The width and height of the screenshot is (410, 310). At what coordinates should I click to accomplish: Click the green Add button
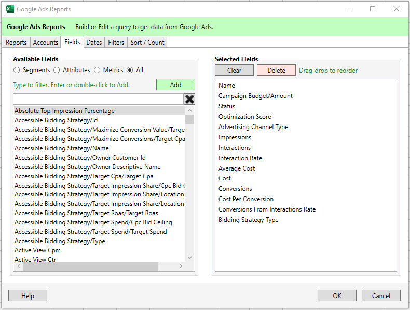175,84
